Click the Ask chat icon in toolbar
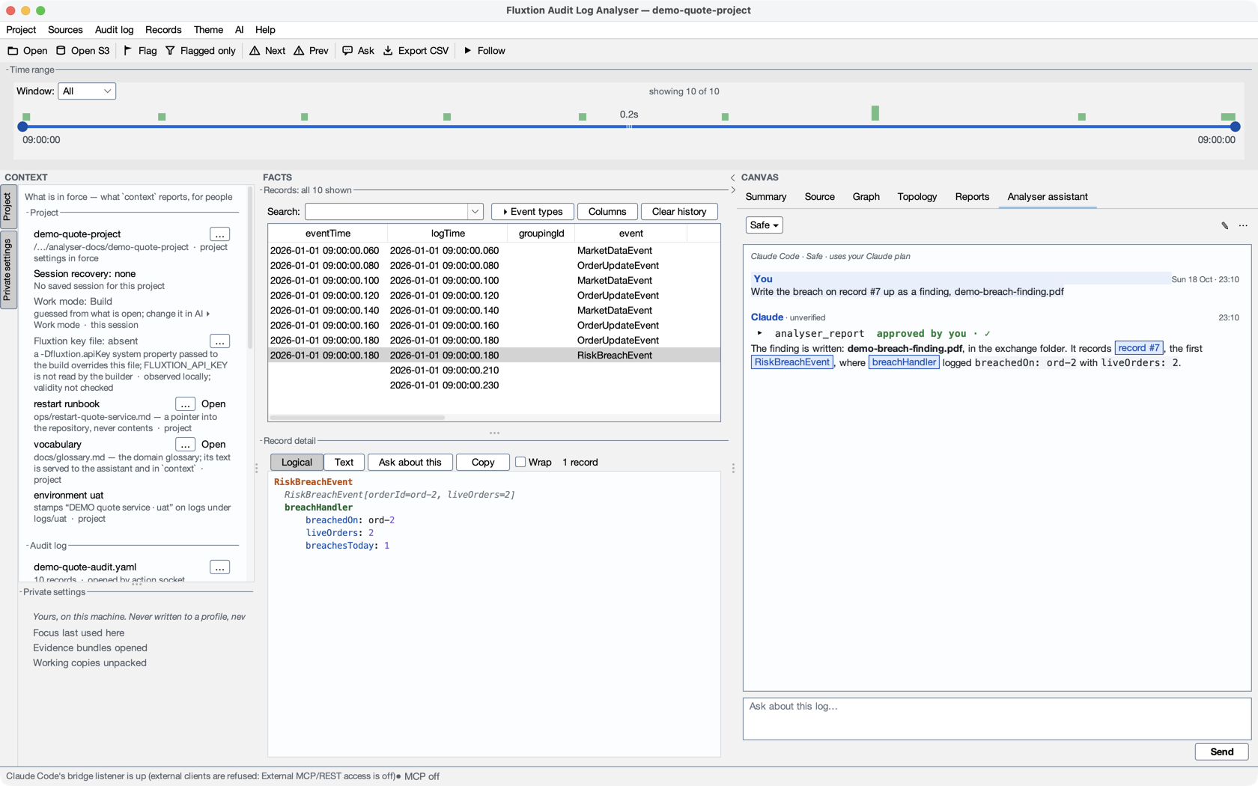The width and height of the screenshot is (1258, 786). tap(347, 51)
